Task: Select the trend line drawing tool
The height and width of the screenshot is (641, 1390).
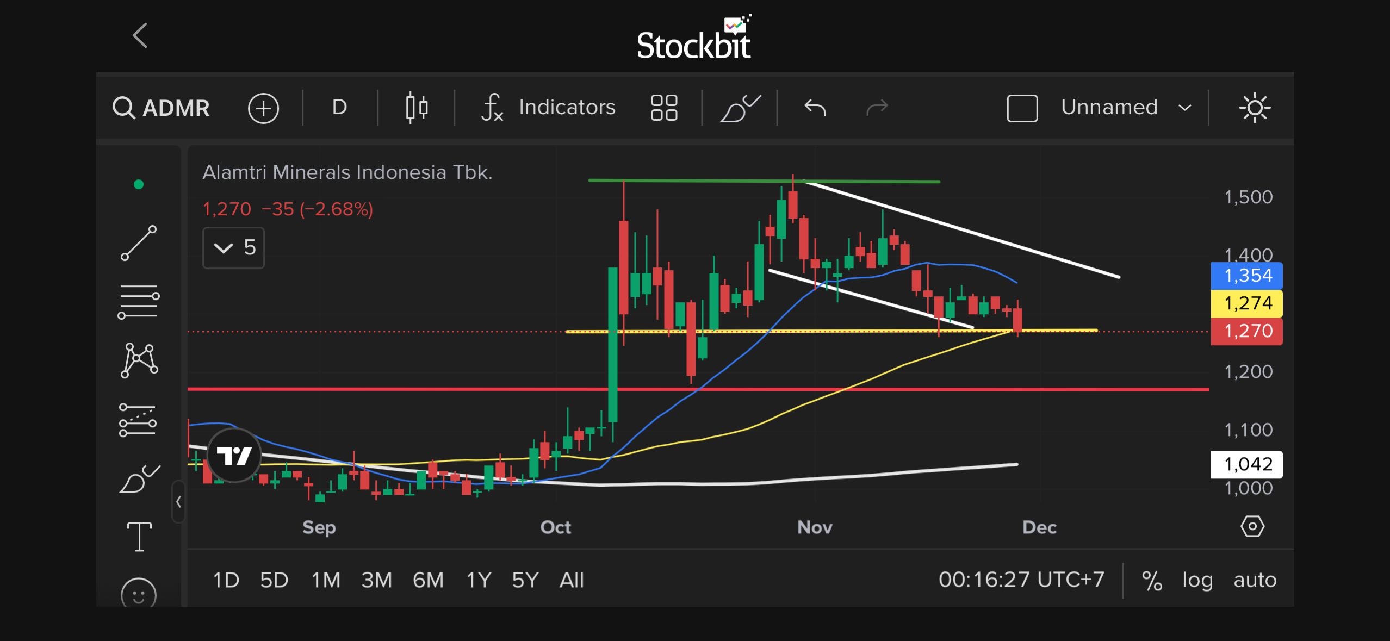Action: pyautogui.click(x=139, y=243)
